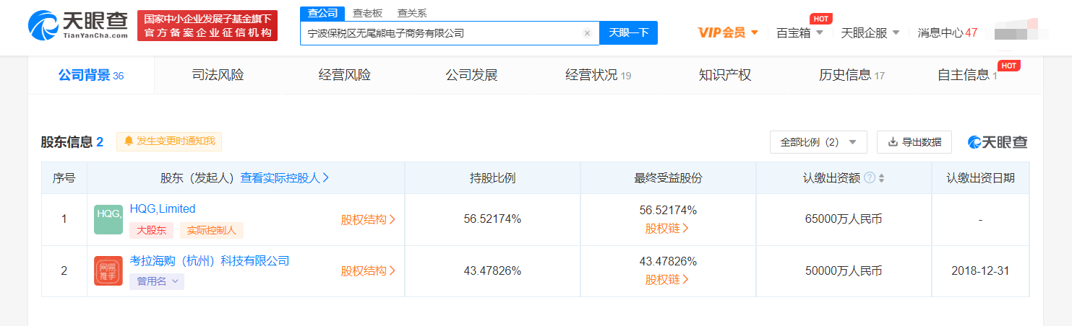Image resolution: width=1072 pixels, height=326 pixels.
Task: Switch to the 查关系 search tab
Action: click(x=412, y=14)
